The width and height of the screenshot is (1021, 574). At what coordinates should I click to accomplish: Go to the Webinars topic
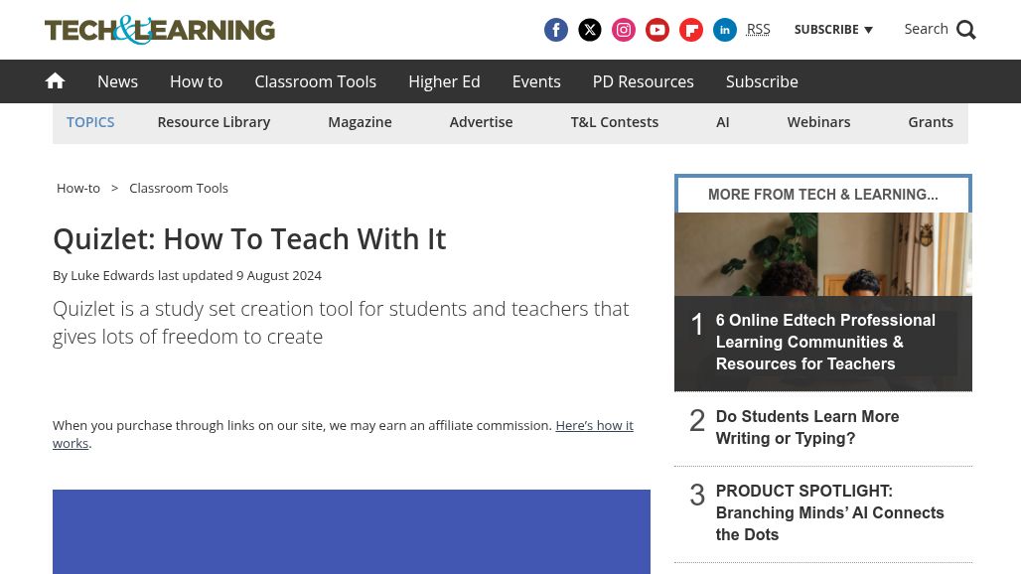818,122
